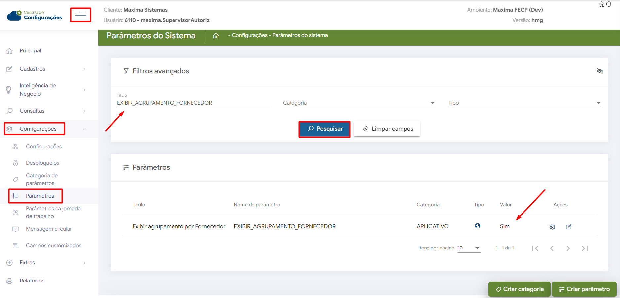The width and height of the screenshot is (620, 298).
Task: Select Mensagem circular menu item
Action: click(49, 229)
